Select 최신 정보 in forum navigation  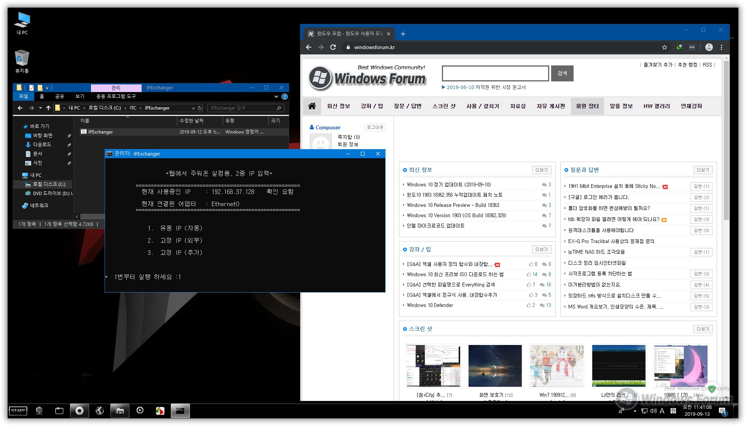(x=338, y=106)
